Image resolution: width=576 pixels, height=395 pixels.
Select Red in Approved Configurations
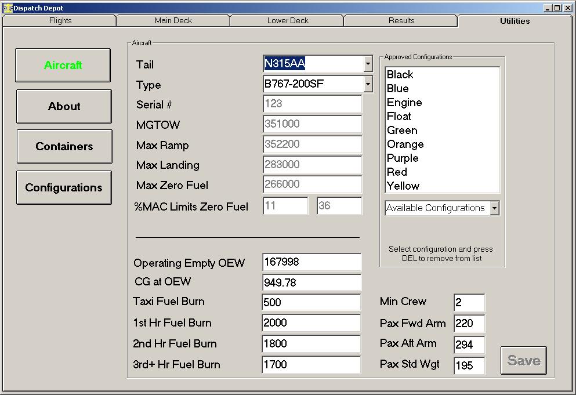442,172
